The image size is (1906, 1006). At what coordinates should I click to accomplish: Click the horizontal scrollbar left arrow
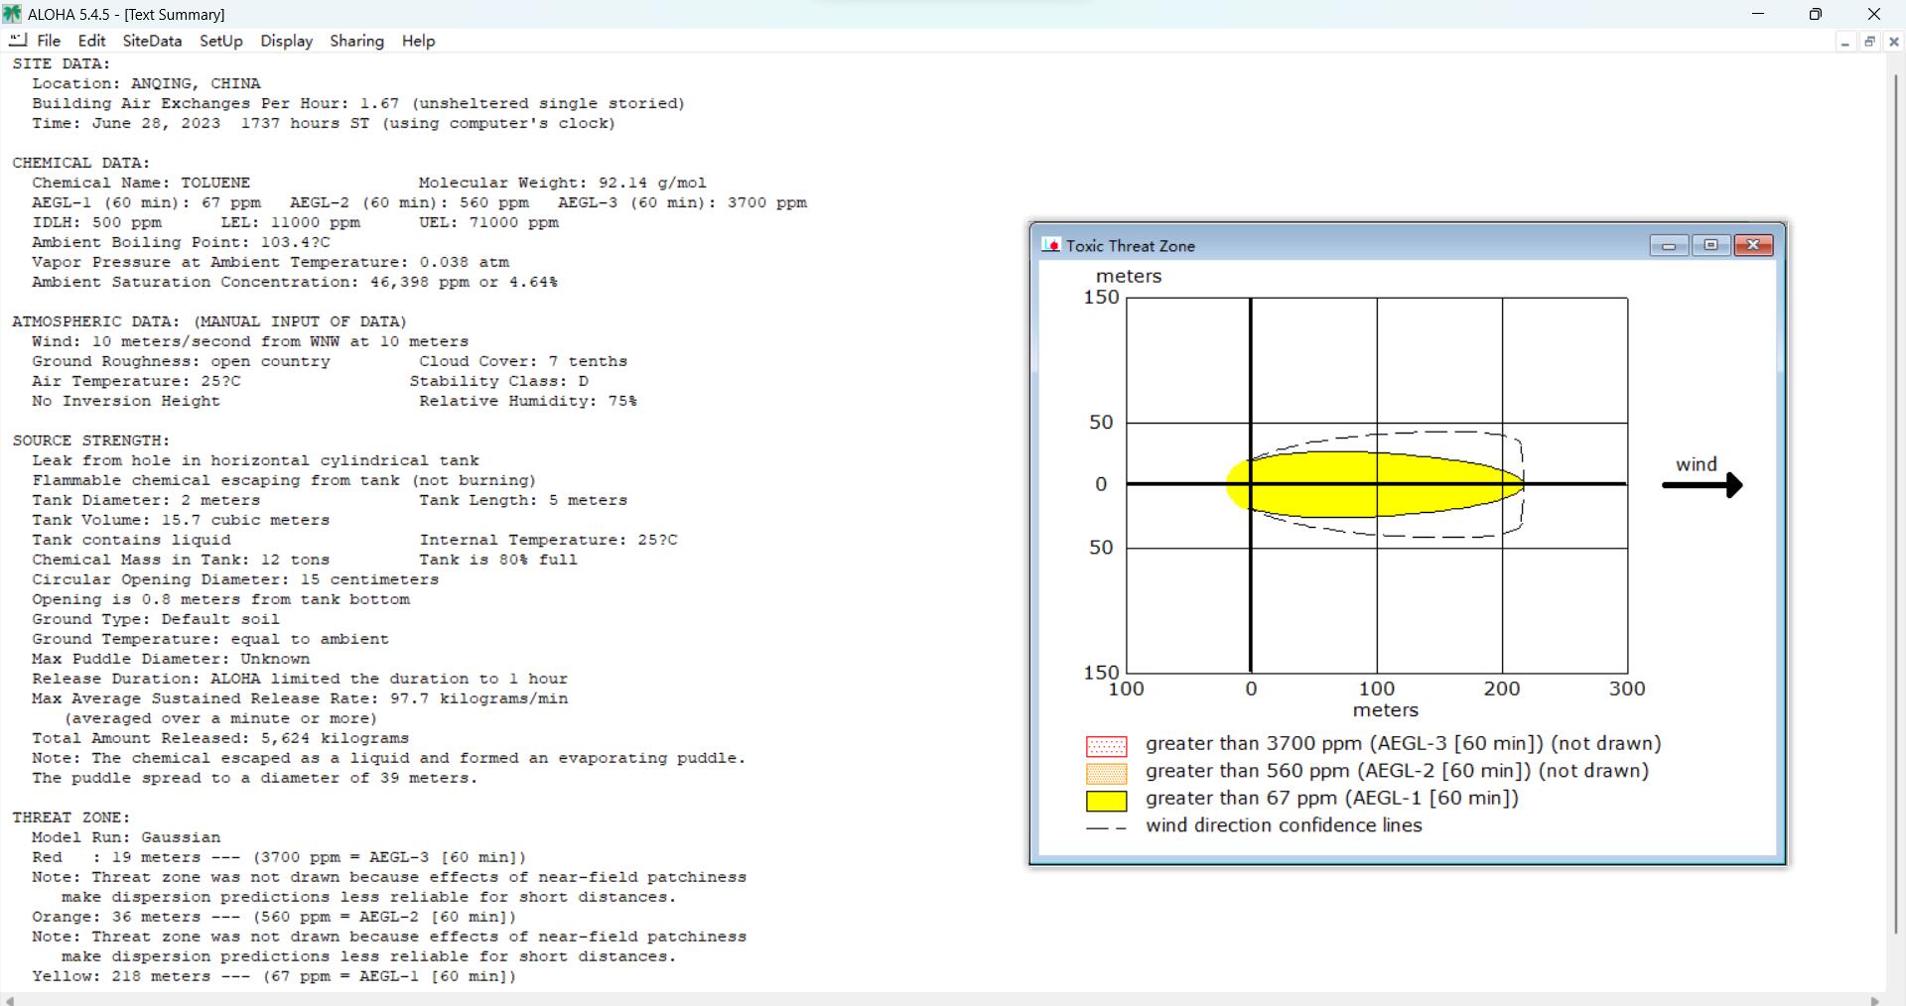click(x=9, y=1000)
